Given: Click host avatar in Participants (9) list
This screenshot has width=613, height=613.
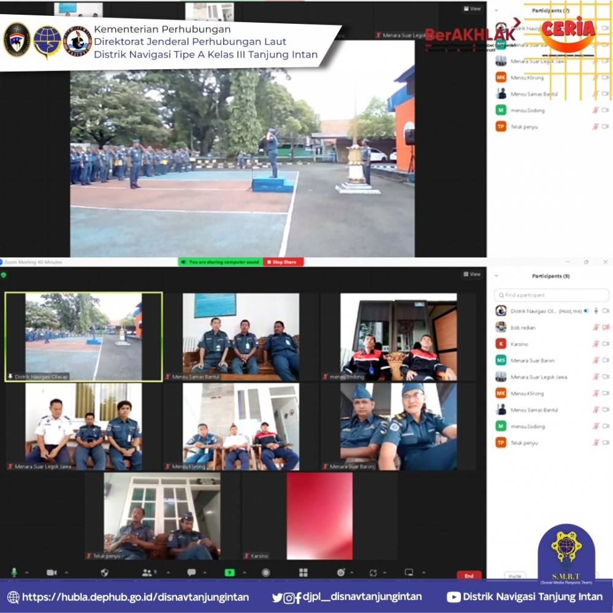Looking at the screenshot, I should (501, 311).
